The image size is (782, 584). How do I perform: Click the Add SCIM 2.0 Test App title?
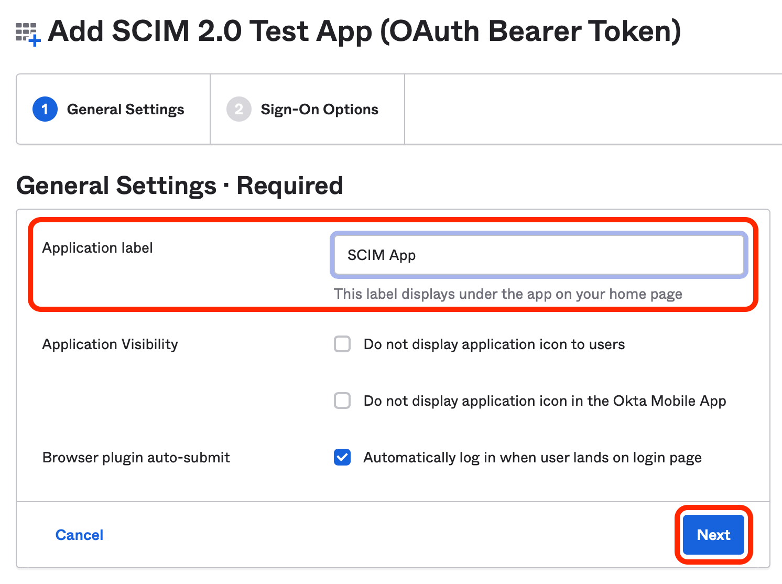click(365, 31)
